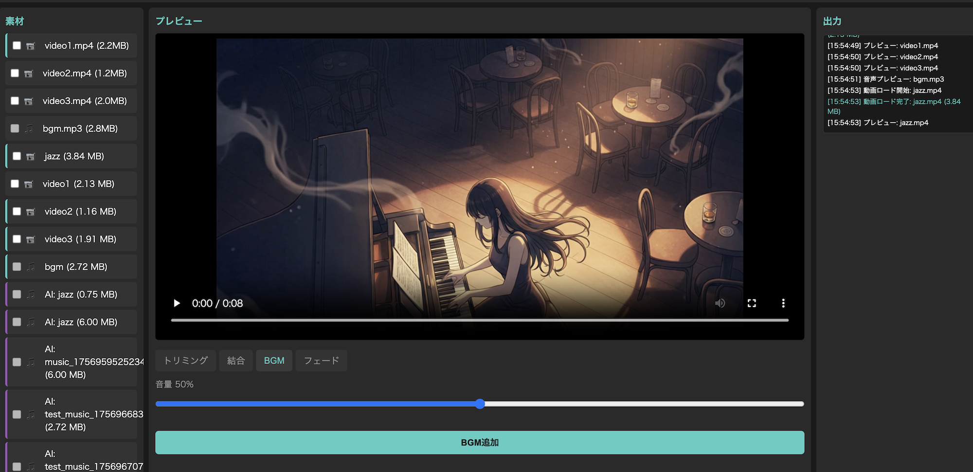Click the video icon beside video2.mp4 (1.2MB)

(x=29, y=74)
